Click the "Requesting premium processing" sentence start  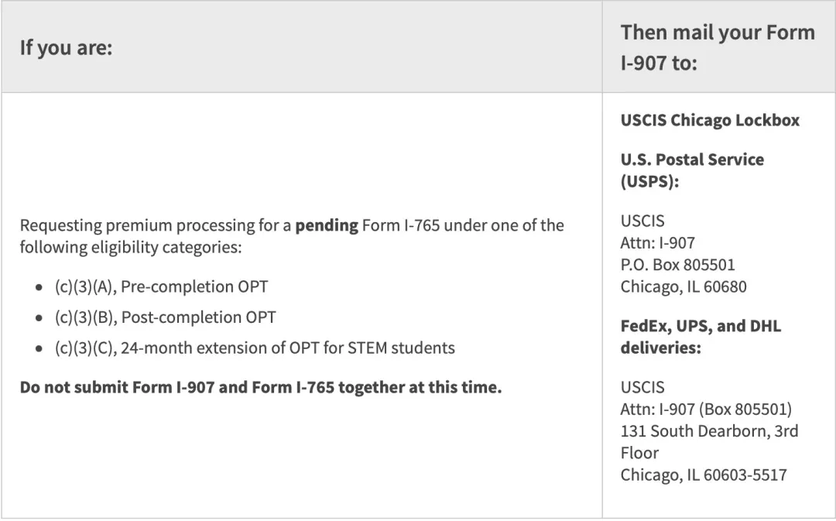tap(116, 225)
